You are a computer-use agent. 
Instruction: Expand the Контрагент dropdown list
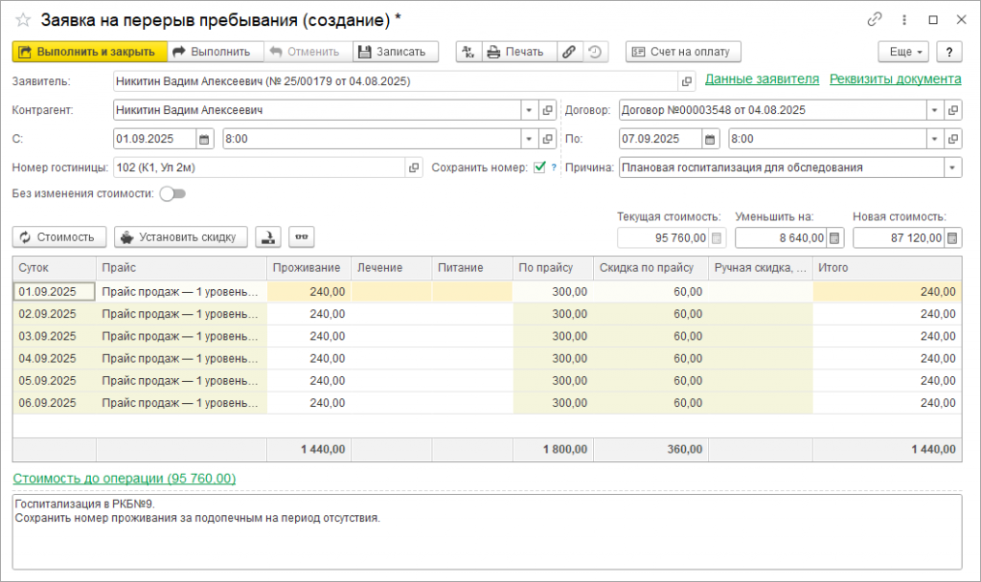pos(529,110)
